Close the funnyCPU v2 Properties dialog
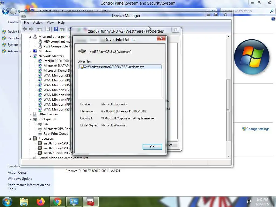This screenshot has width=276, height=207. point(176,30)
